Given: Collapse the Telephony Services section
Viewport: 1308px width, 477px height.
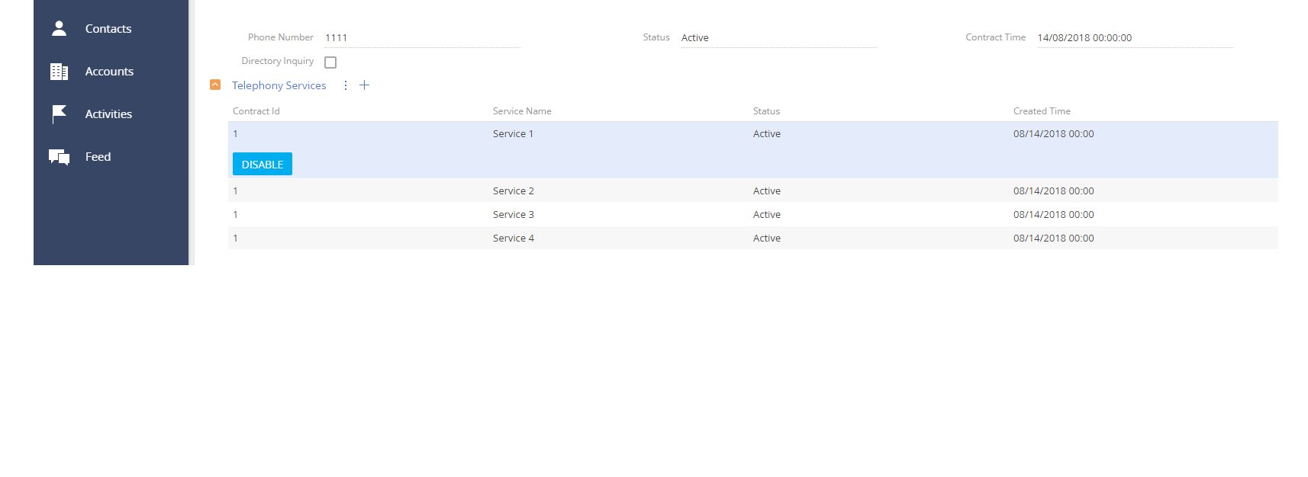Looking at the screenshot, I should [x=215, y=85].
